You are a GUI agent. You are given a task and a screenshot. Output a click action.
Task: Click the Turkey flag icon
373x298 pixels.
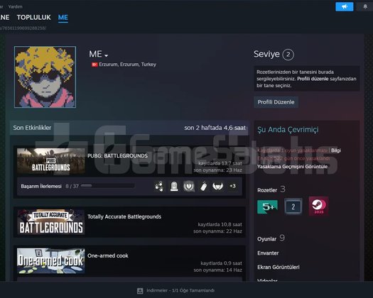[94, 65]
